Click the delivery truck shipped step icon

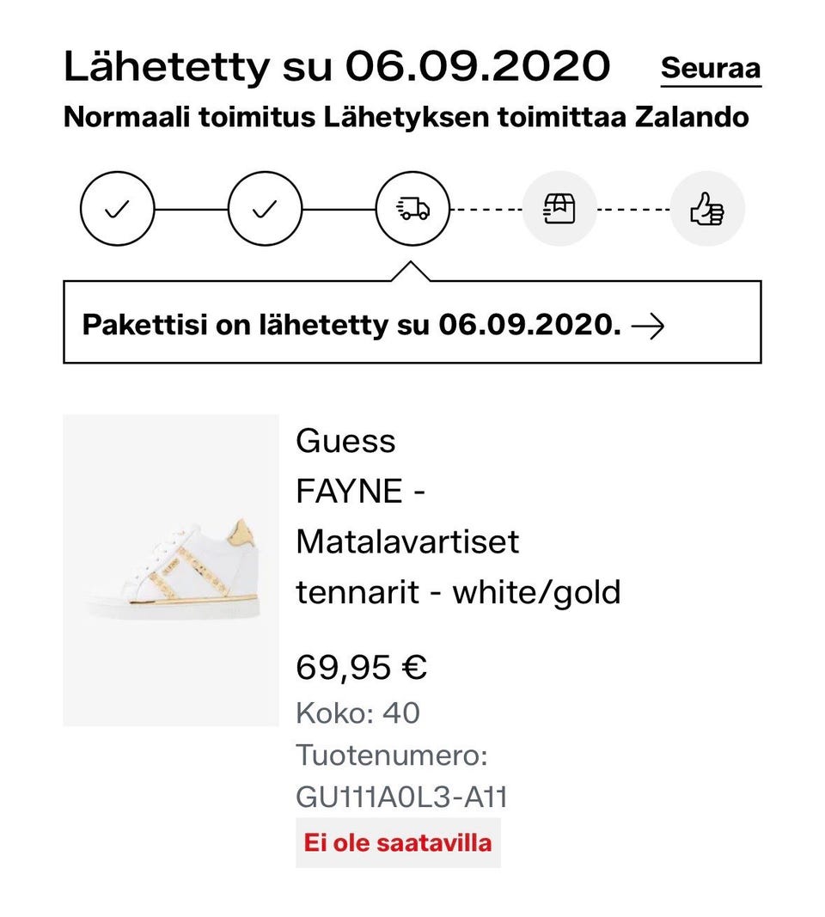pyautogui.click(x=412, y=209)
